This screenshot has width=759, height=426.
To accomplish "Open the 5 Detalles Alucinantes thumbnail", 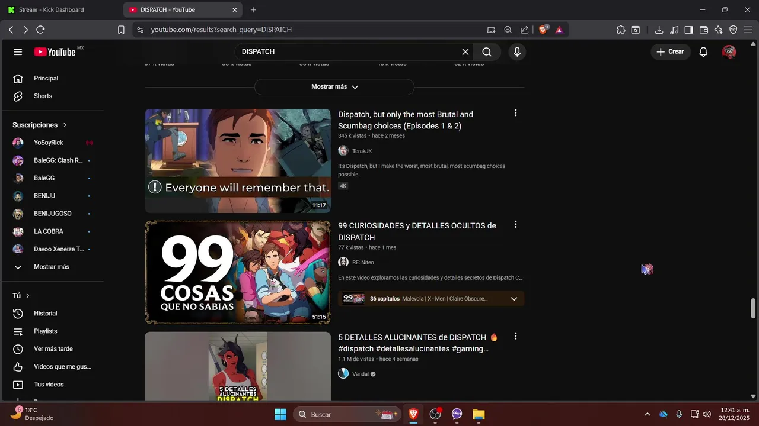I will pos(238,367).
